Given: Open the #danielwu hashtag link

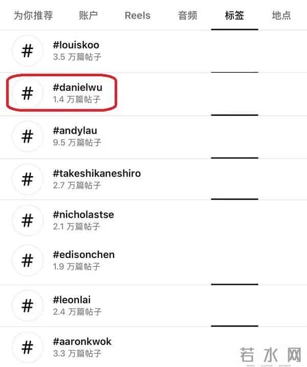Looking at the screenshot, I should [78, 88].
